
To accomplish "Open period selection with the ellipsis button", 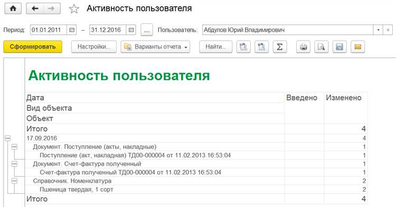I will 147,30.
